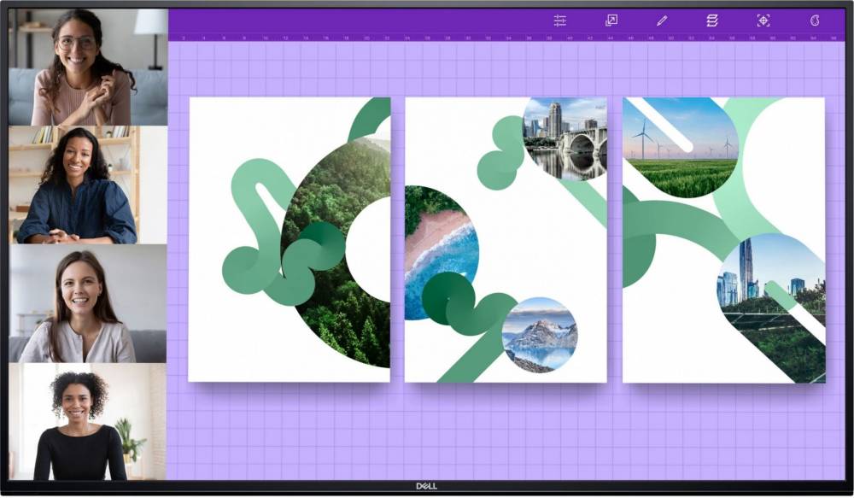Viewport: 854px width, 498px height.
Task: Open the Layers stack icon
Action: click(712, 21)
